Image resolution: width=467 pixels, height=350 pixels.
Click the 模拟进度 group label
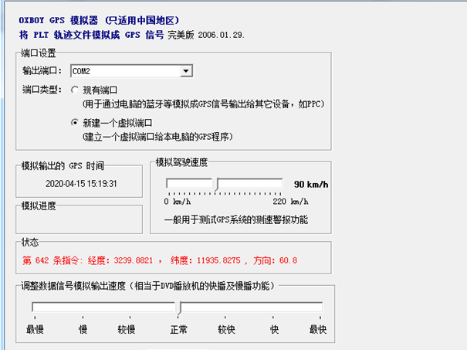(x=39, y=206)
